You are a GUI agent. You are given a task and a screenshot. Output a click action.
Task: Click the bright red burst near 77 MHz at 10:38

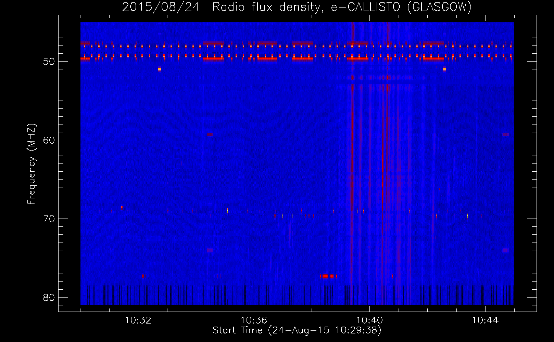329,276
